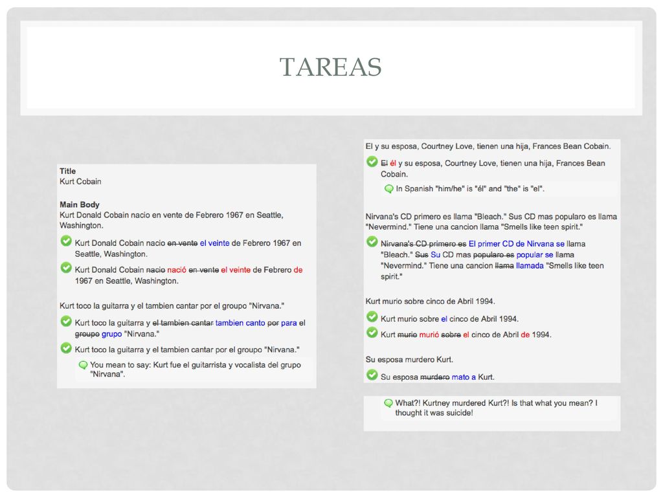This screenshot has width=663, height=497.
Task: Select the checkmark beside "El primer CD de Nirvana"
Action: [372, 242]
